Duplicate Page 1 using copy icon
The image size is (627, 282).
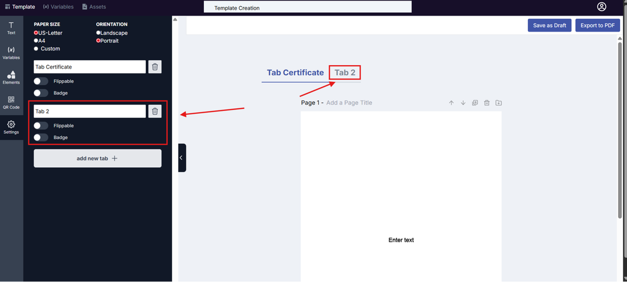click(x=475, y=103)
